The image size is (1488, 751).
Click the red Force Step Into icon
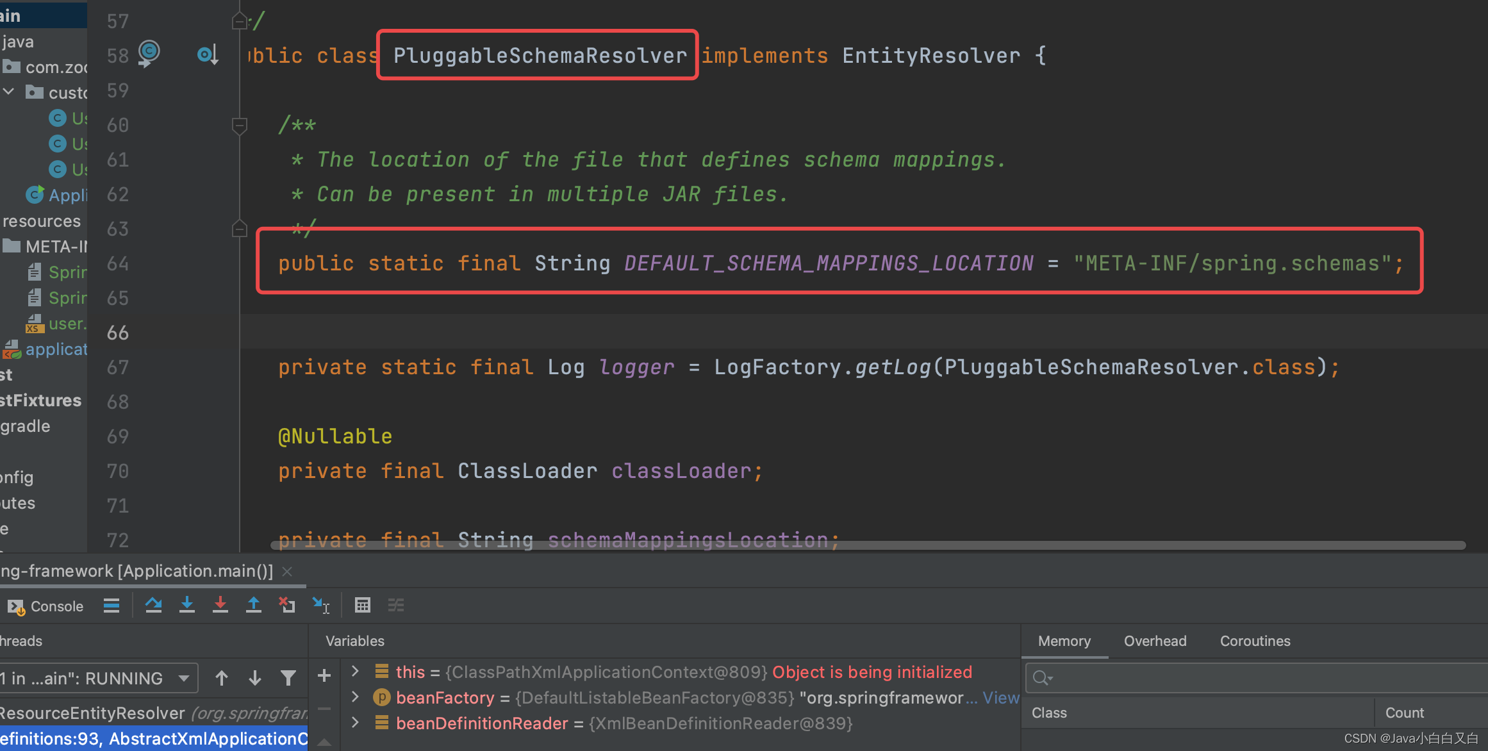pyautogui.click(x=220, y=605)
